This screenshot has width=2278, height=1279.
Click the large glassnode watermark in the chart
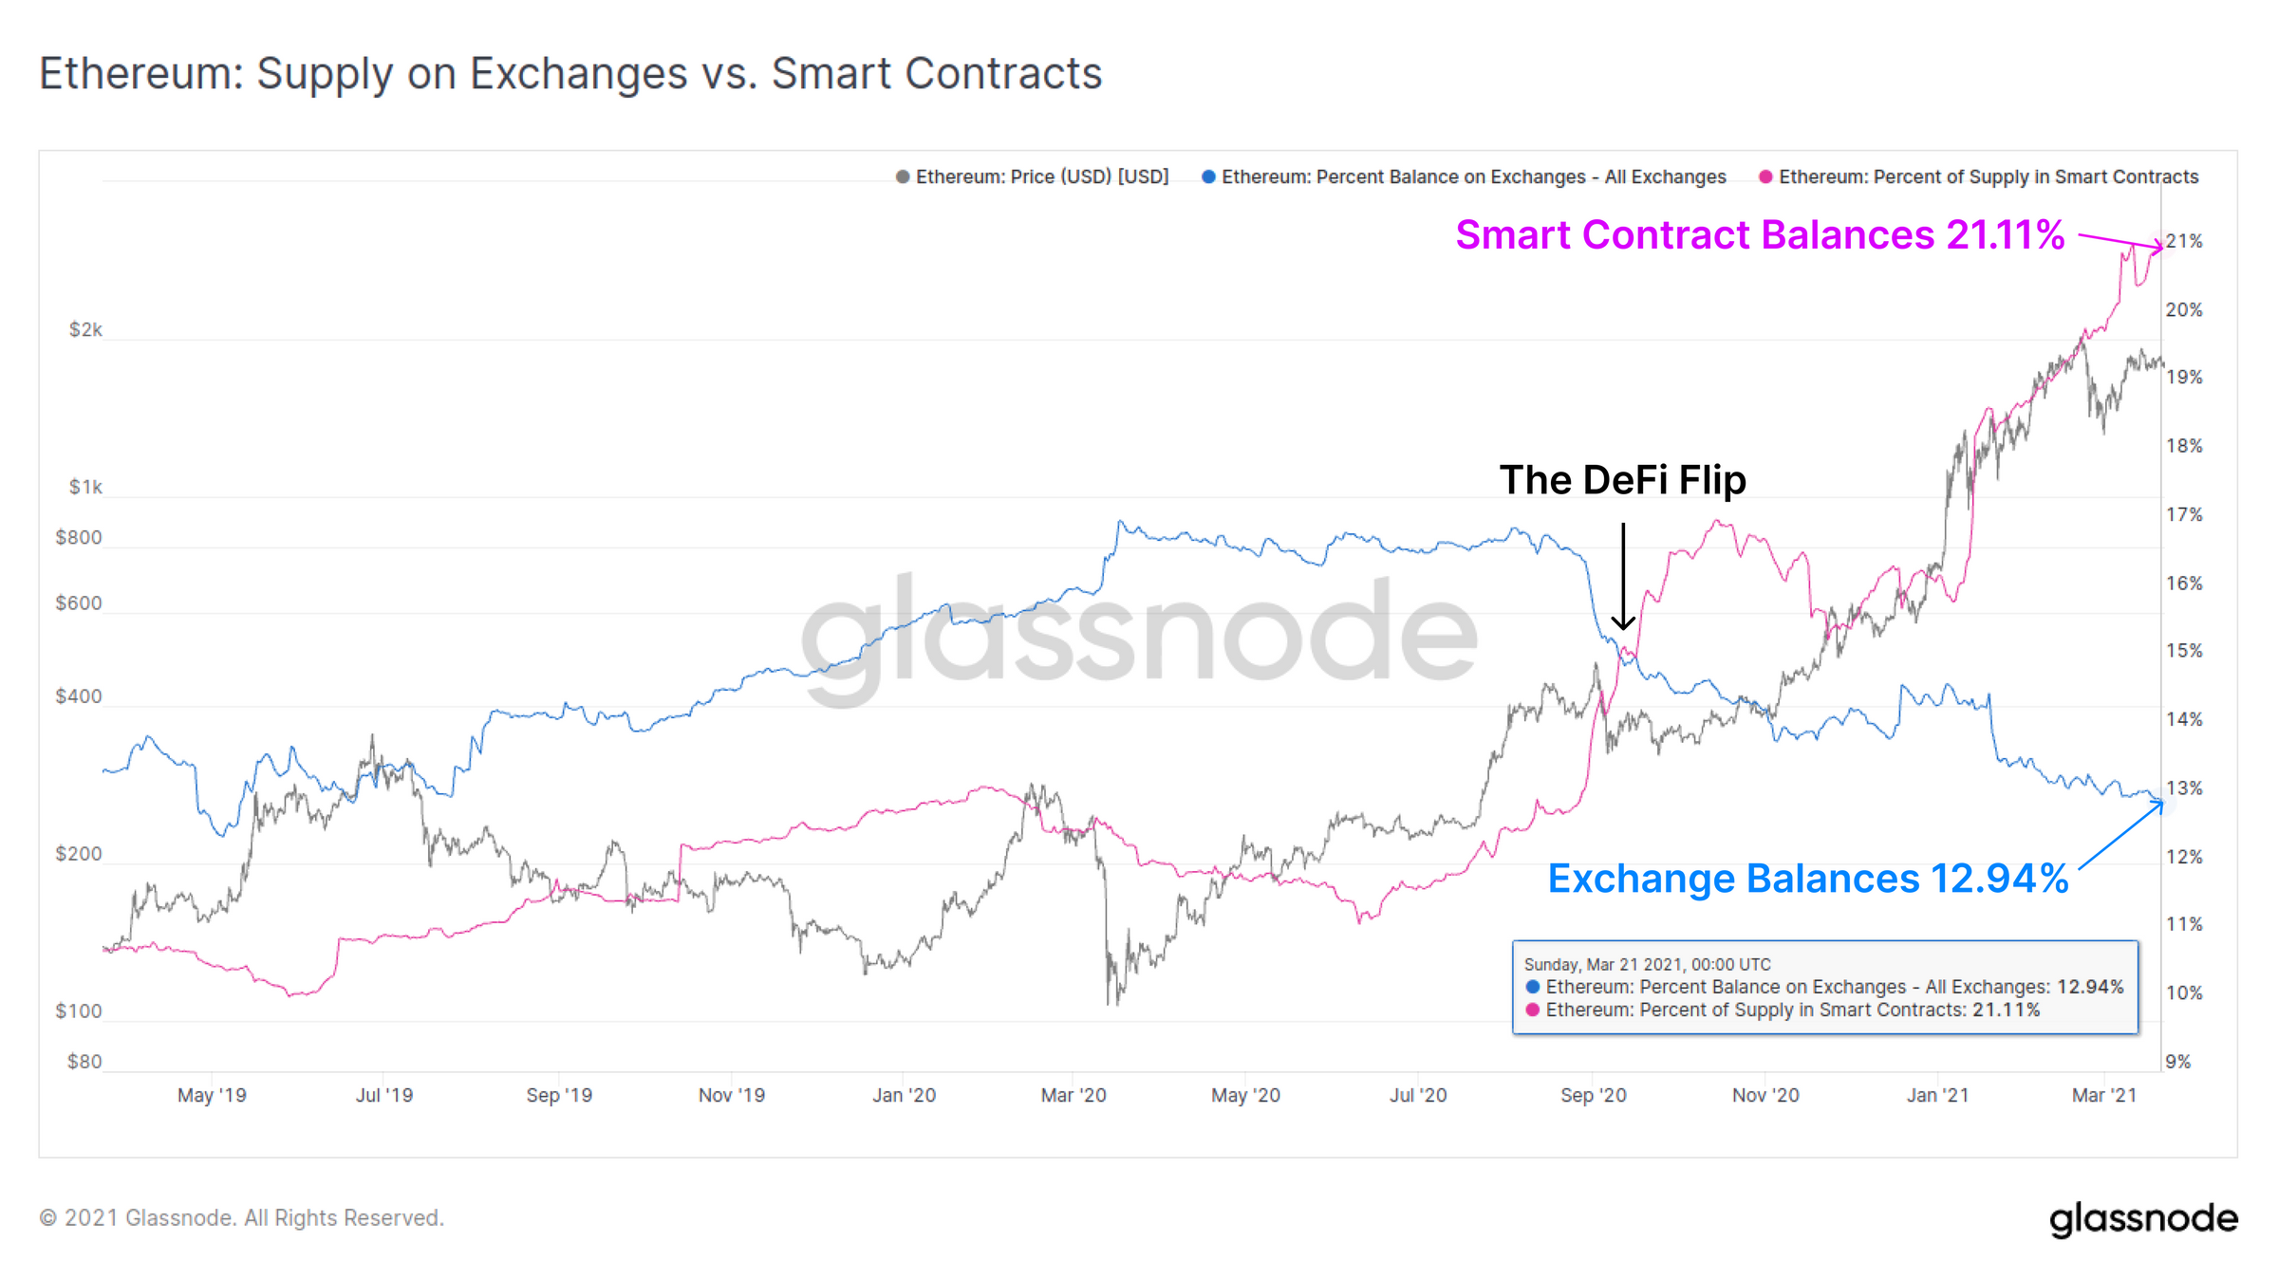click(1139, 634)
